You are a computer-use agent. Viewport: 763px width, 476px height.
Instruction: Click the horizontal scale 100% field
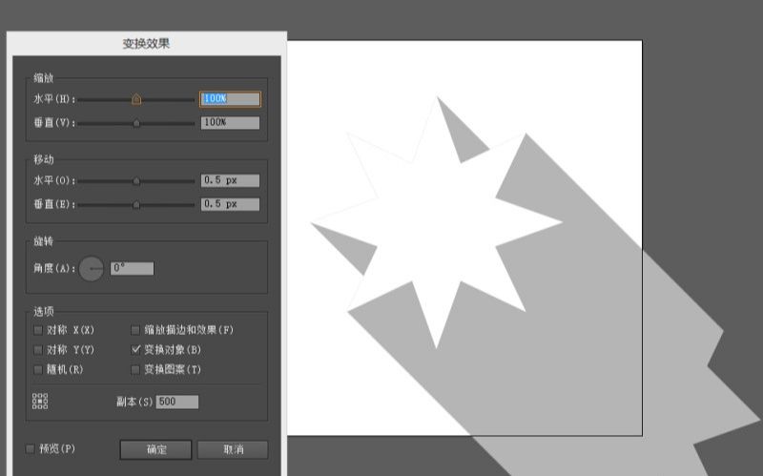(x=230, y=99)
